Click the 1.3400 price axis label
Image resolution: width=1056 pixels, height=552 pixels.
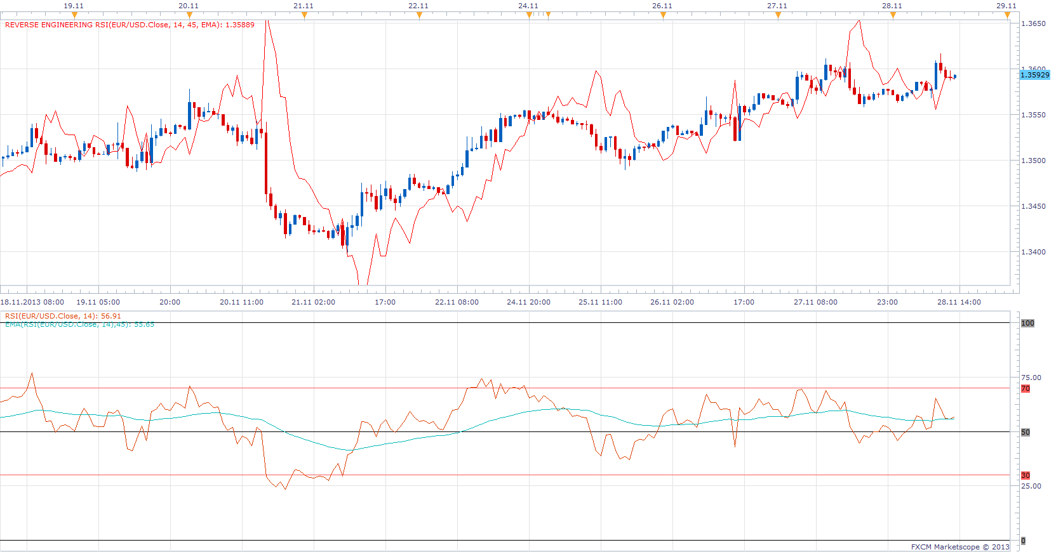pos(1033,252)
